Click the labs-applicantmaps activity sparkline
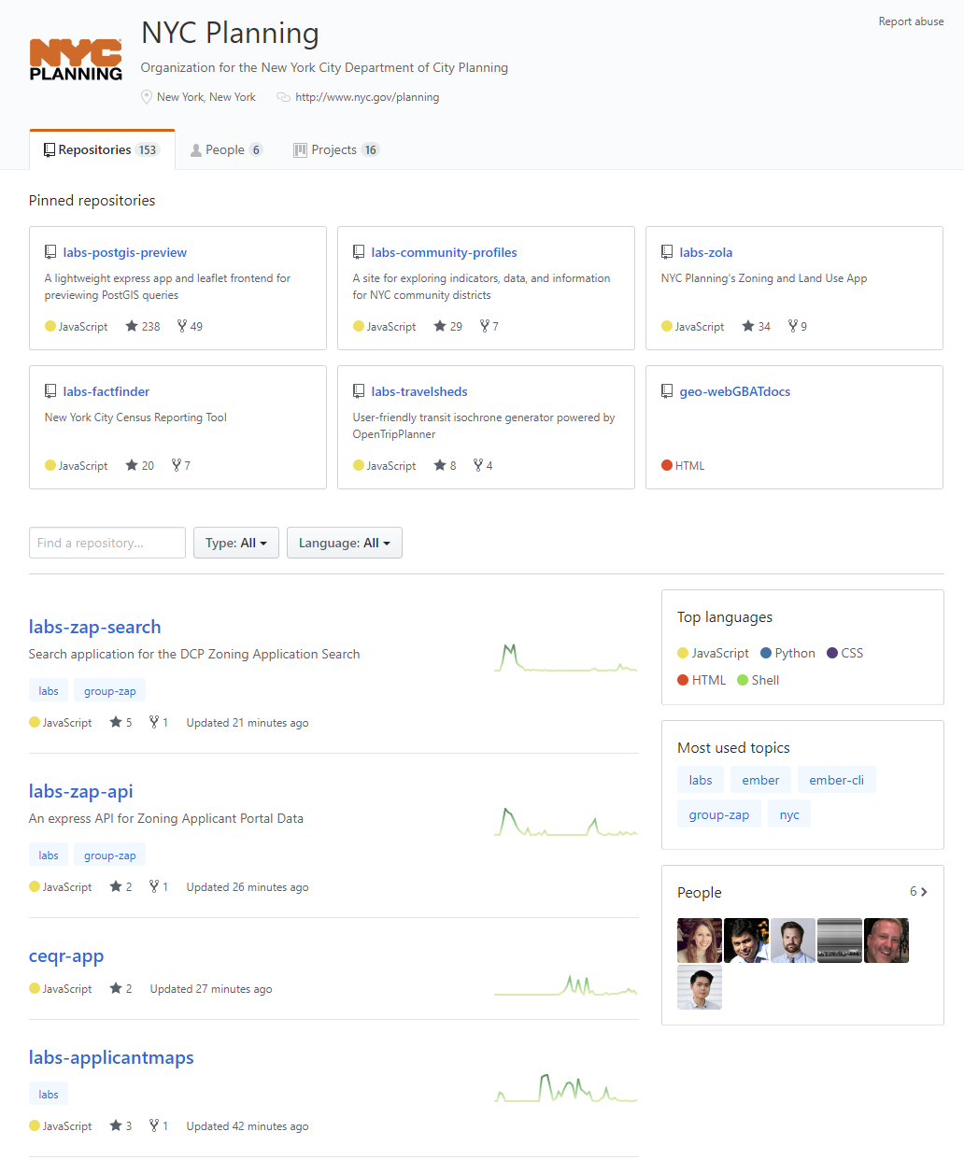 pos(565,1088)
